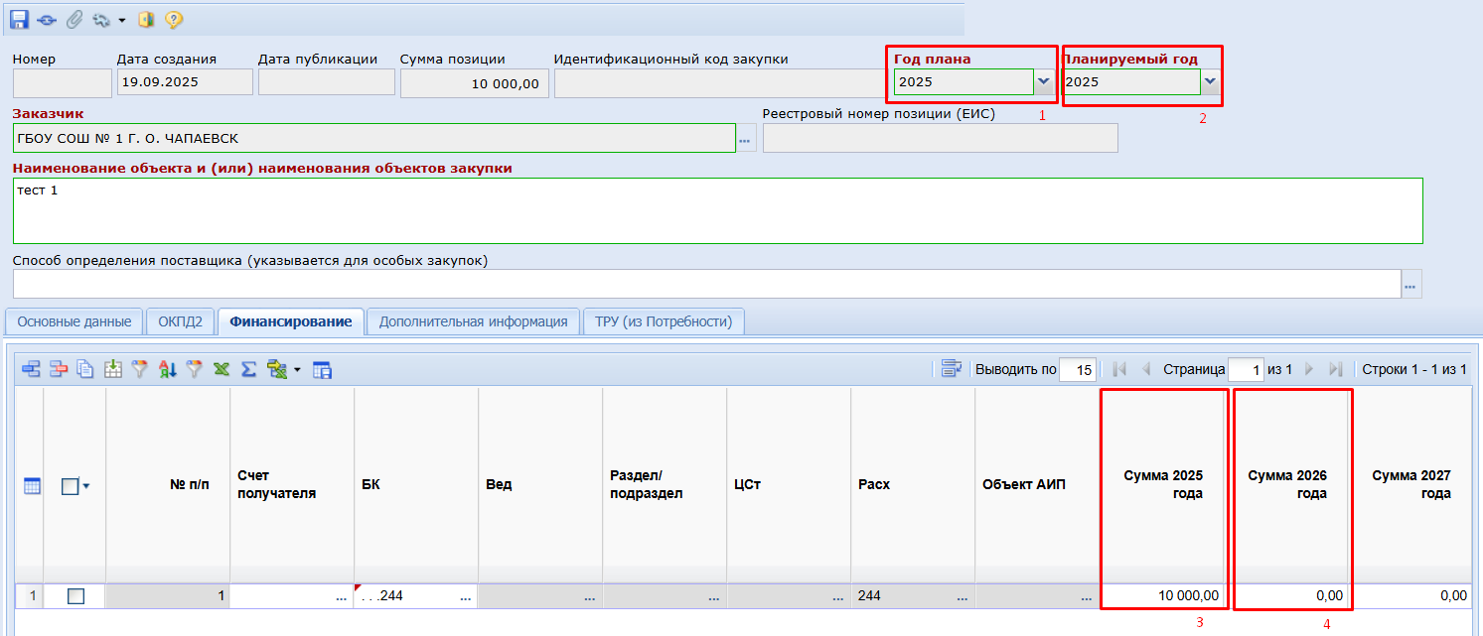The height and width of the screenshot is (636, 1483).
Task: Open the Основные данные tab
Action: [x=74, y=321]
